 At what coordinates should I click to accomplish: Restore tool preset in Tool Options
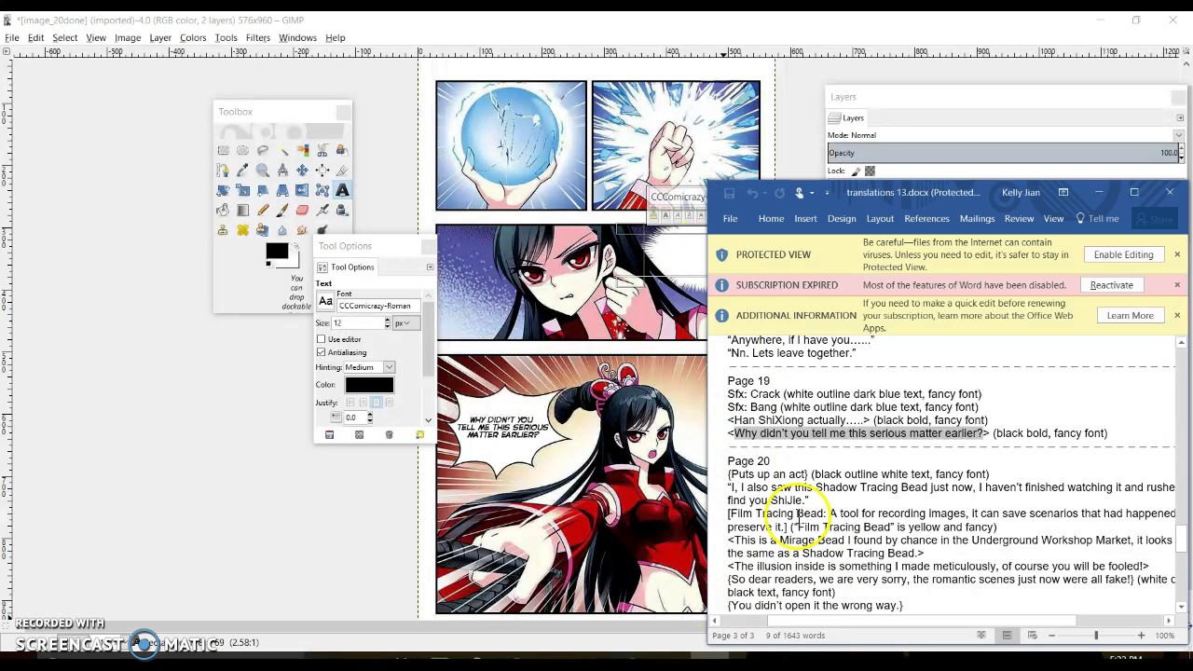point(359,435)
